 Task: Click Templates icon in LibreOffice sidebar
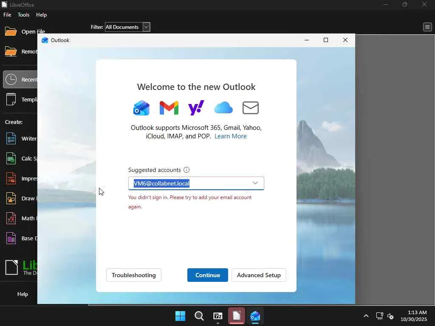pyautogui.click(x=11, y=99)
